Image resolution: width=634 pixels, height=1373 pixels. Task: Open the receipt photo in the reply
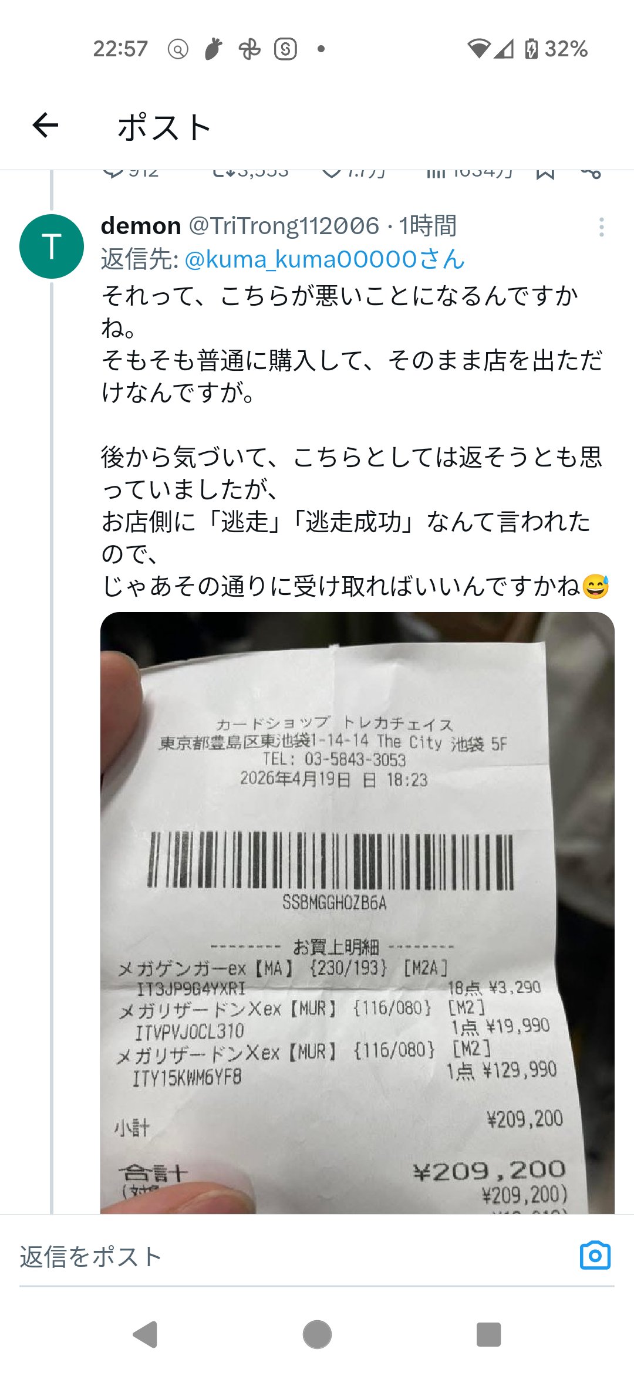pyautogui.click(x=358, y=912)
